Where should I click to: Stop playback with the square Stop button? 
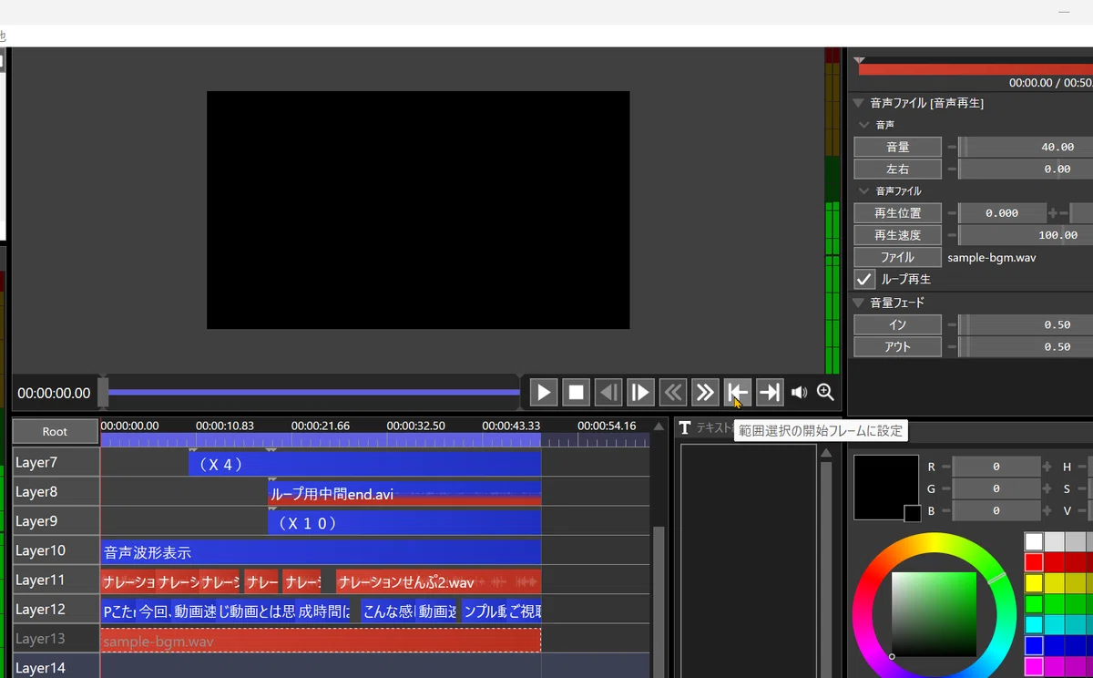pyautogui.click(x=577, y=393)
